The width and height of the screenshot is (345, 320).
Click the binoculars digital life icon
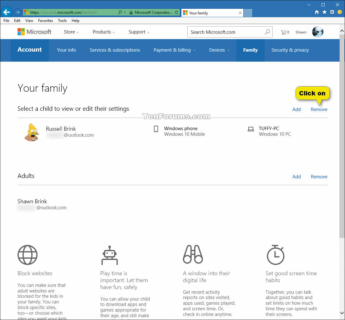click(193, 254)
